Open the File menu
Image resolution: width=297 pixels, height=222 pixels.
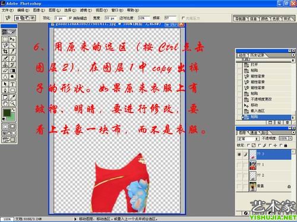click(x=8, y=10)
